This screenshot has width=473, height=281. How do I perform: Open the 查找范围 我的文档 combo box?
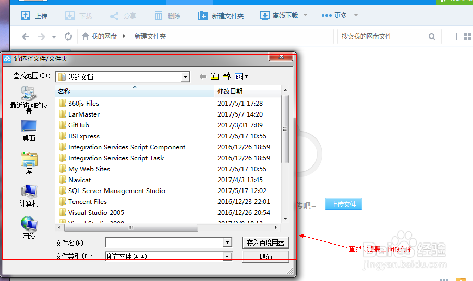[123, 77]
